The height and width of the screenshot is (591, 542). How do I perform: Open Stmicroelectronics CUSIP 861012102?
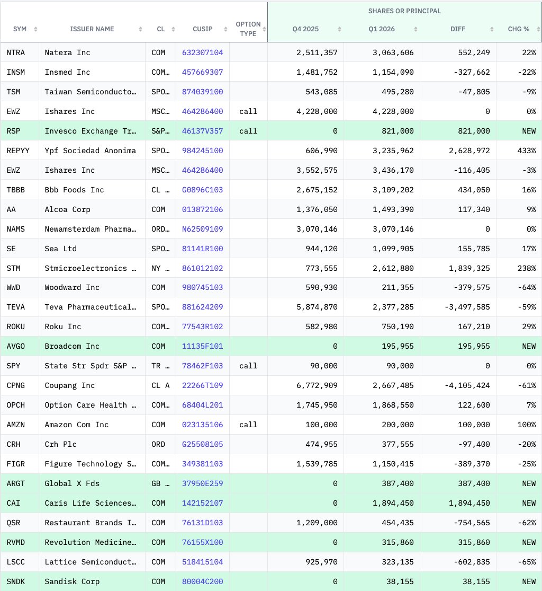(203, 268)
